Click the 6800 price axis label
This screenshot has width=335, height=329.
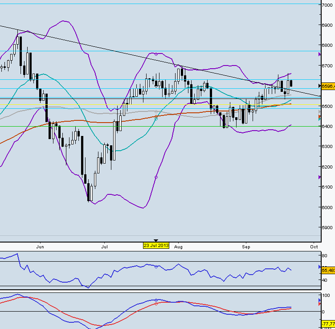click(x=327, y=45)
